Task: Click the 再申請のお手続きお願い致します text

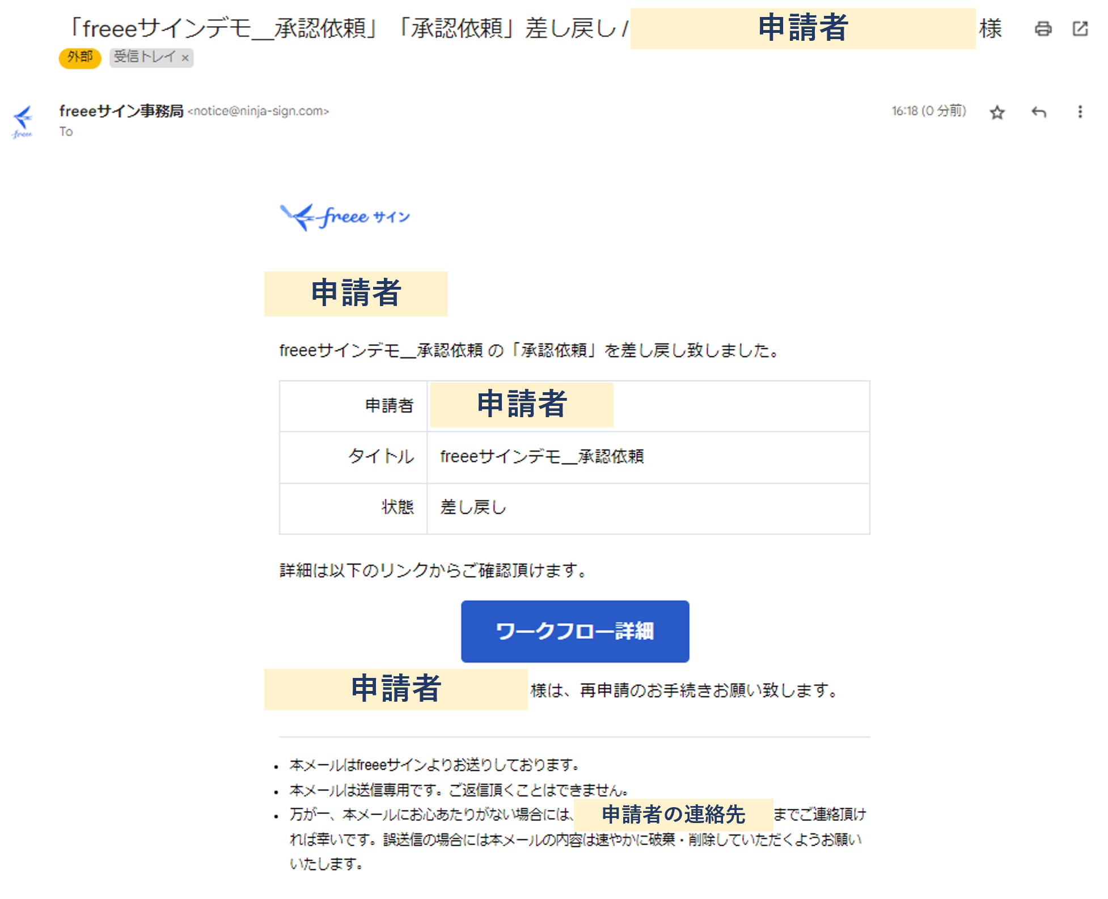Action: [x=709, y=690]
